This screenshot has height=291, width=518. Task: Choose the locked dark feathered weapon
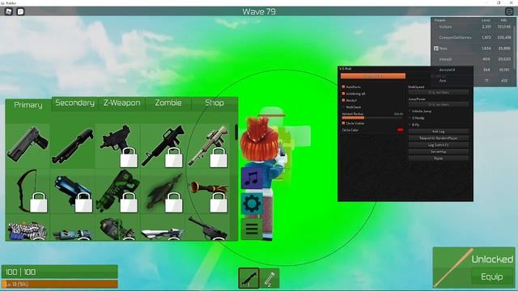click(x=163, y=191)
